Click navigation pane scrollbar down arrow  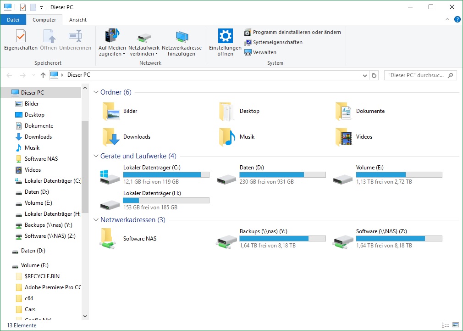pos(85,316)
